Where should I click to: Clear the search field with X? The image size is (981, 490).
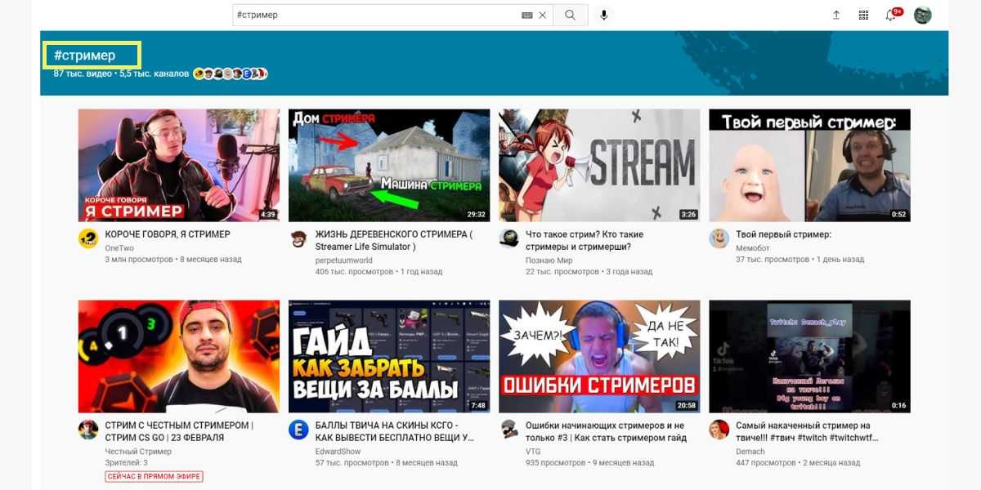pyautogui.click(x=542, y=15)
